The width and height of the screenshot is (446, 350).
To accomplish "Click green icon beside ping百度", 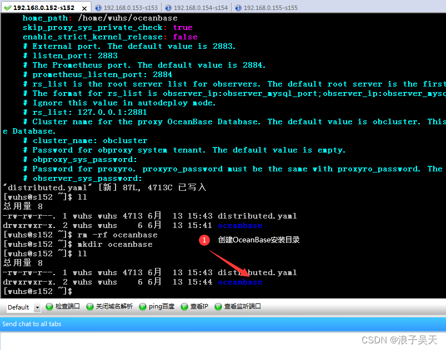I will pos(143,307).
